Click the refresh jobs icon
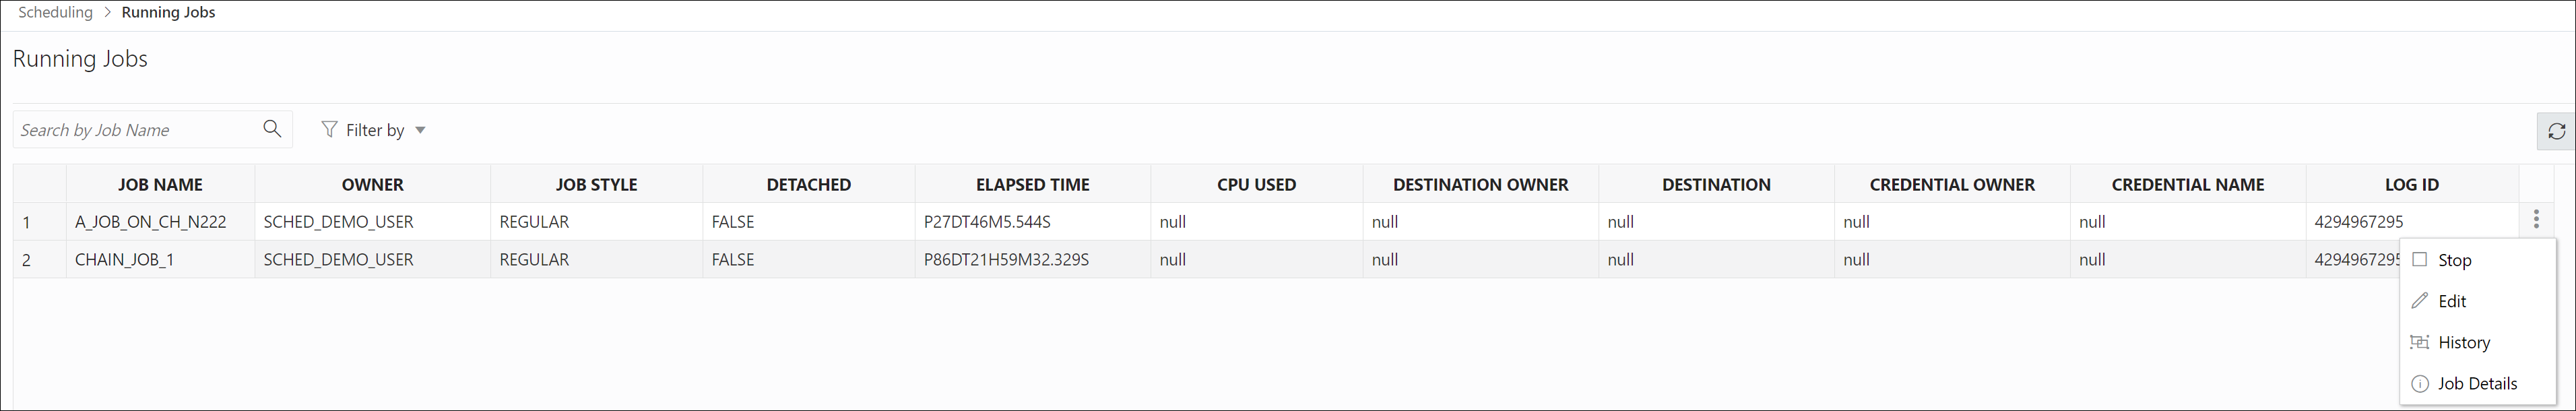The width and height of the screenshot is (2576, 411). click(2556, 131)
